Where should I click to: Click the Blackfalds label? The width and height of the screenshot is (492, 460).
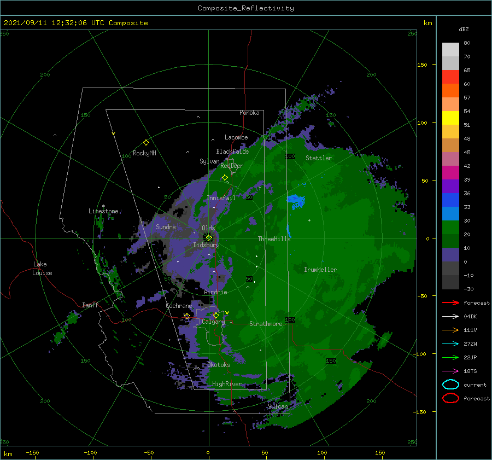[232, 152]
